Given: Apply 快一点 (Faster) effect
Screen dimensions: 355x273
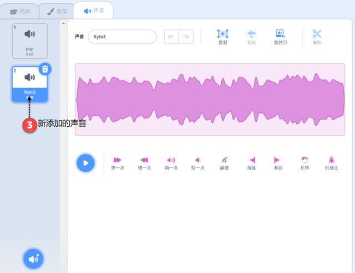Looking at the screenshot, I should click(118, 163).
